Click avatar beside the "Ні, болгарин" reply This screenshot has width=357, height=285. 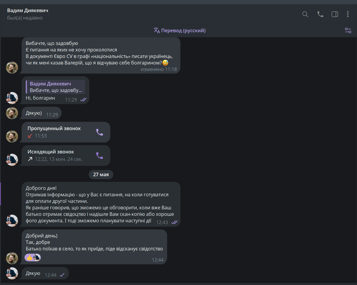click(12, 98)
